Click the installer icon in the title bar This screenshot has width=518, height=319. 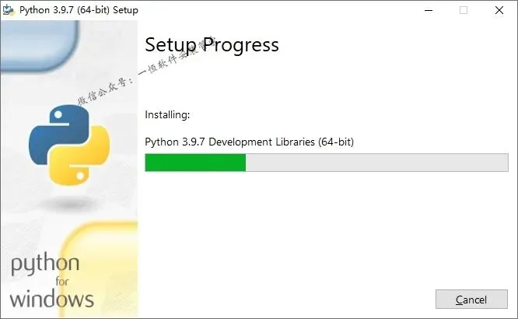click(x=9, y=10)
